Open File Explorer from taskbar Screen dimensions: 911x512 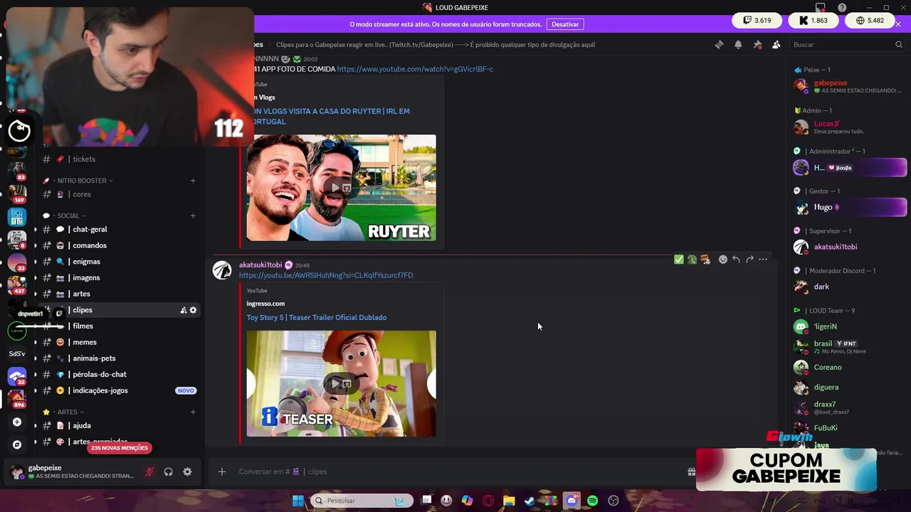point(509,501)
